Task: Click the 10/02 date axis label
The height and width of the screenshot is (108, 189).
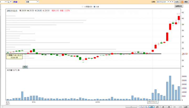Action: [x=97, y=102]
